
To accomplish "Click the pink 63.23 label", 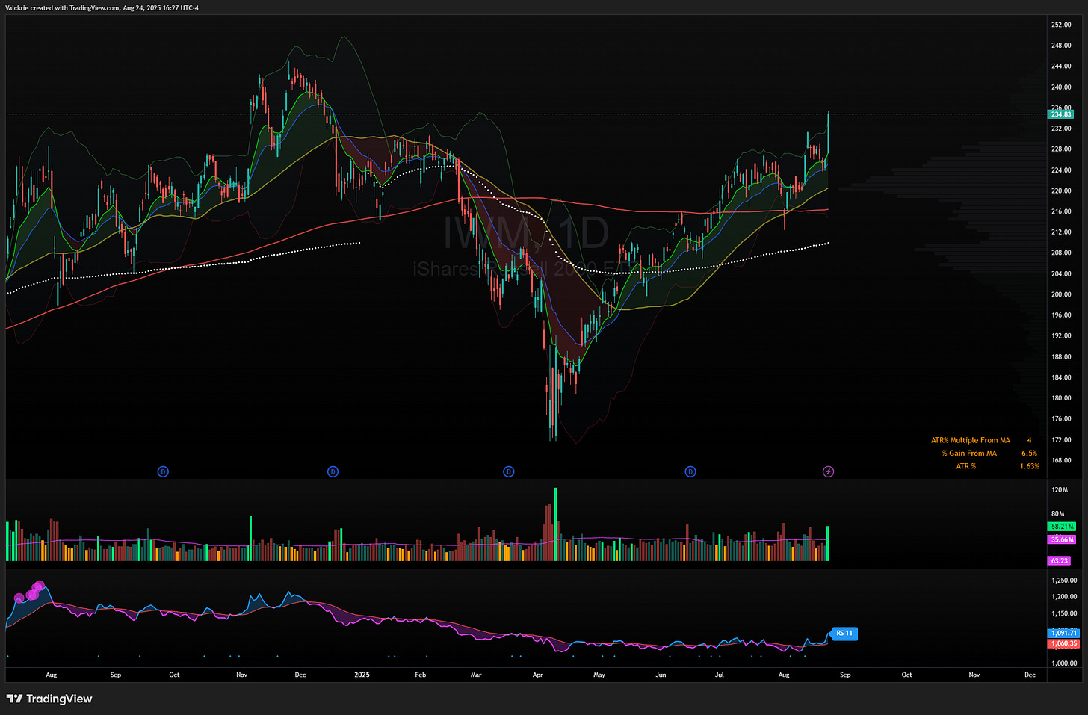I will click(x=1060, y=560).
